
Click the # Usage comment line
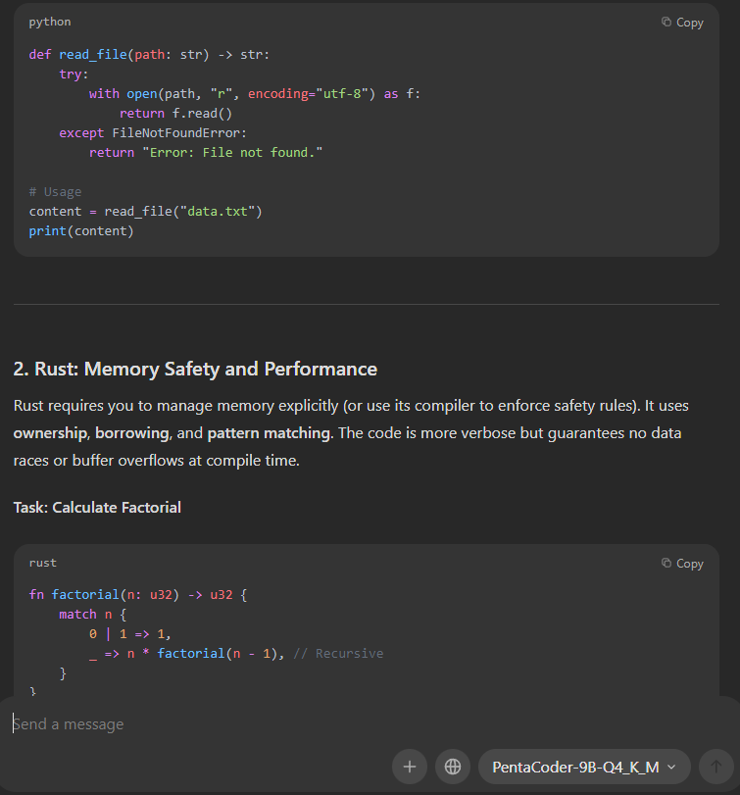point(55,192)
